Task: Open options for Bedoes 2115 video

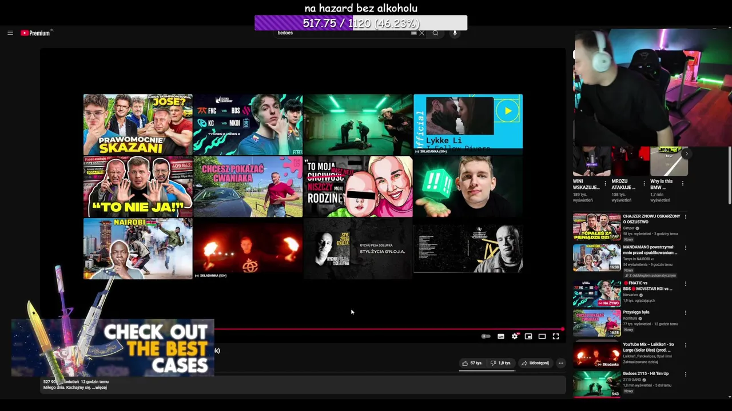Action: tap(685, 374)
